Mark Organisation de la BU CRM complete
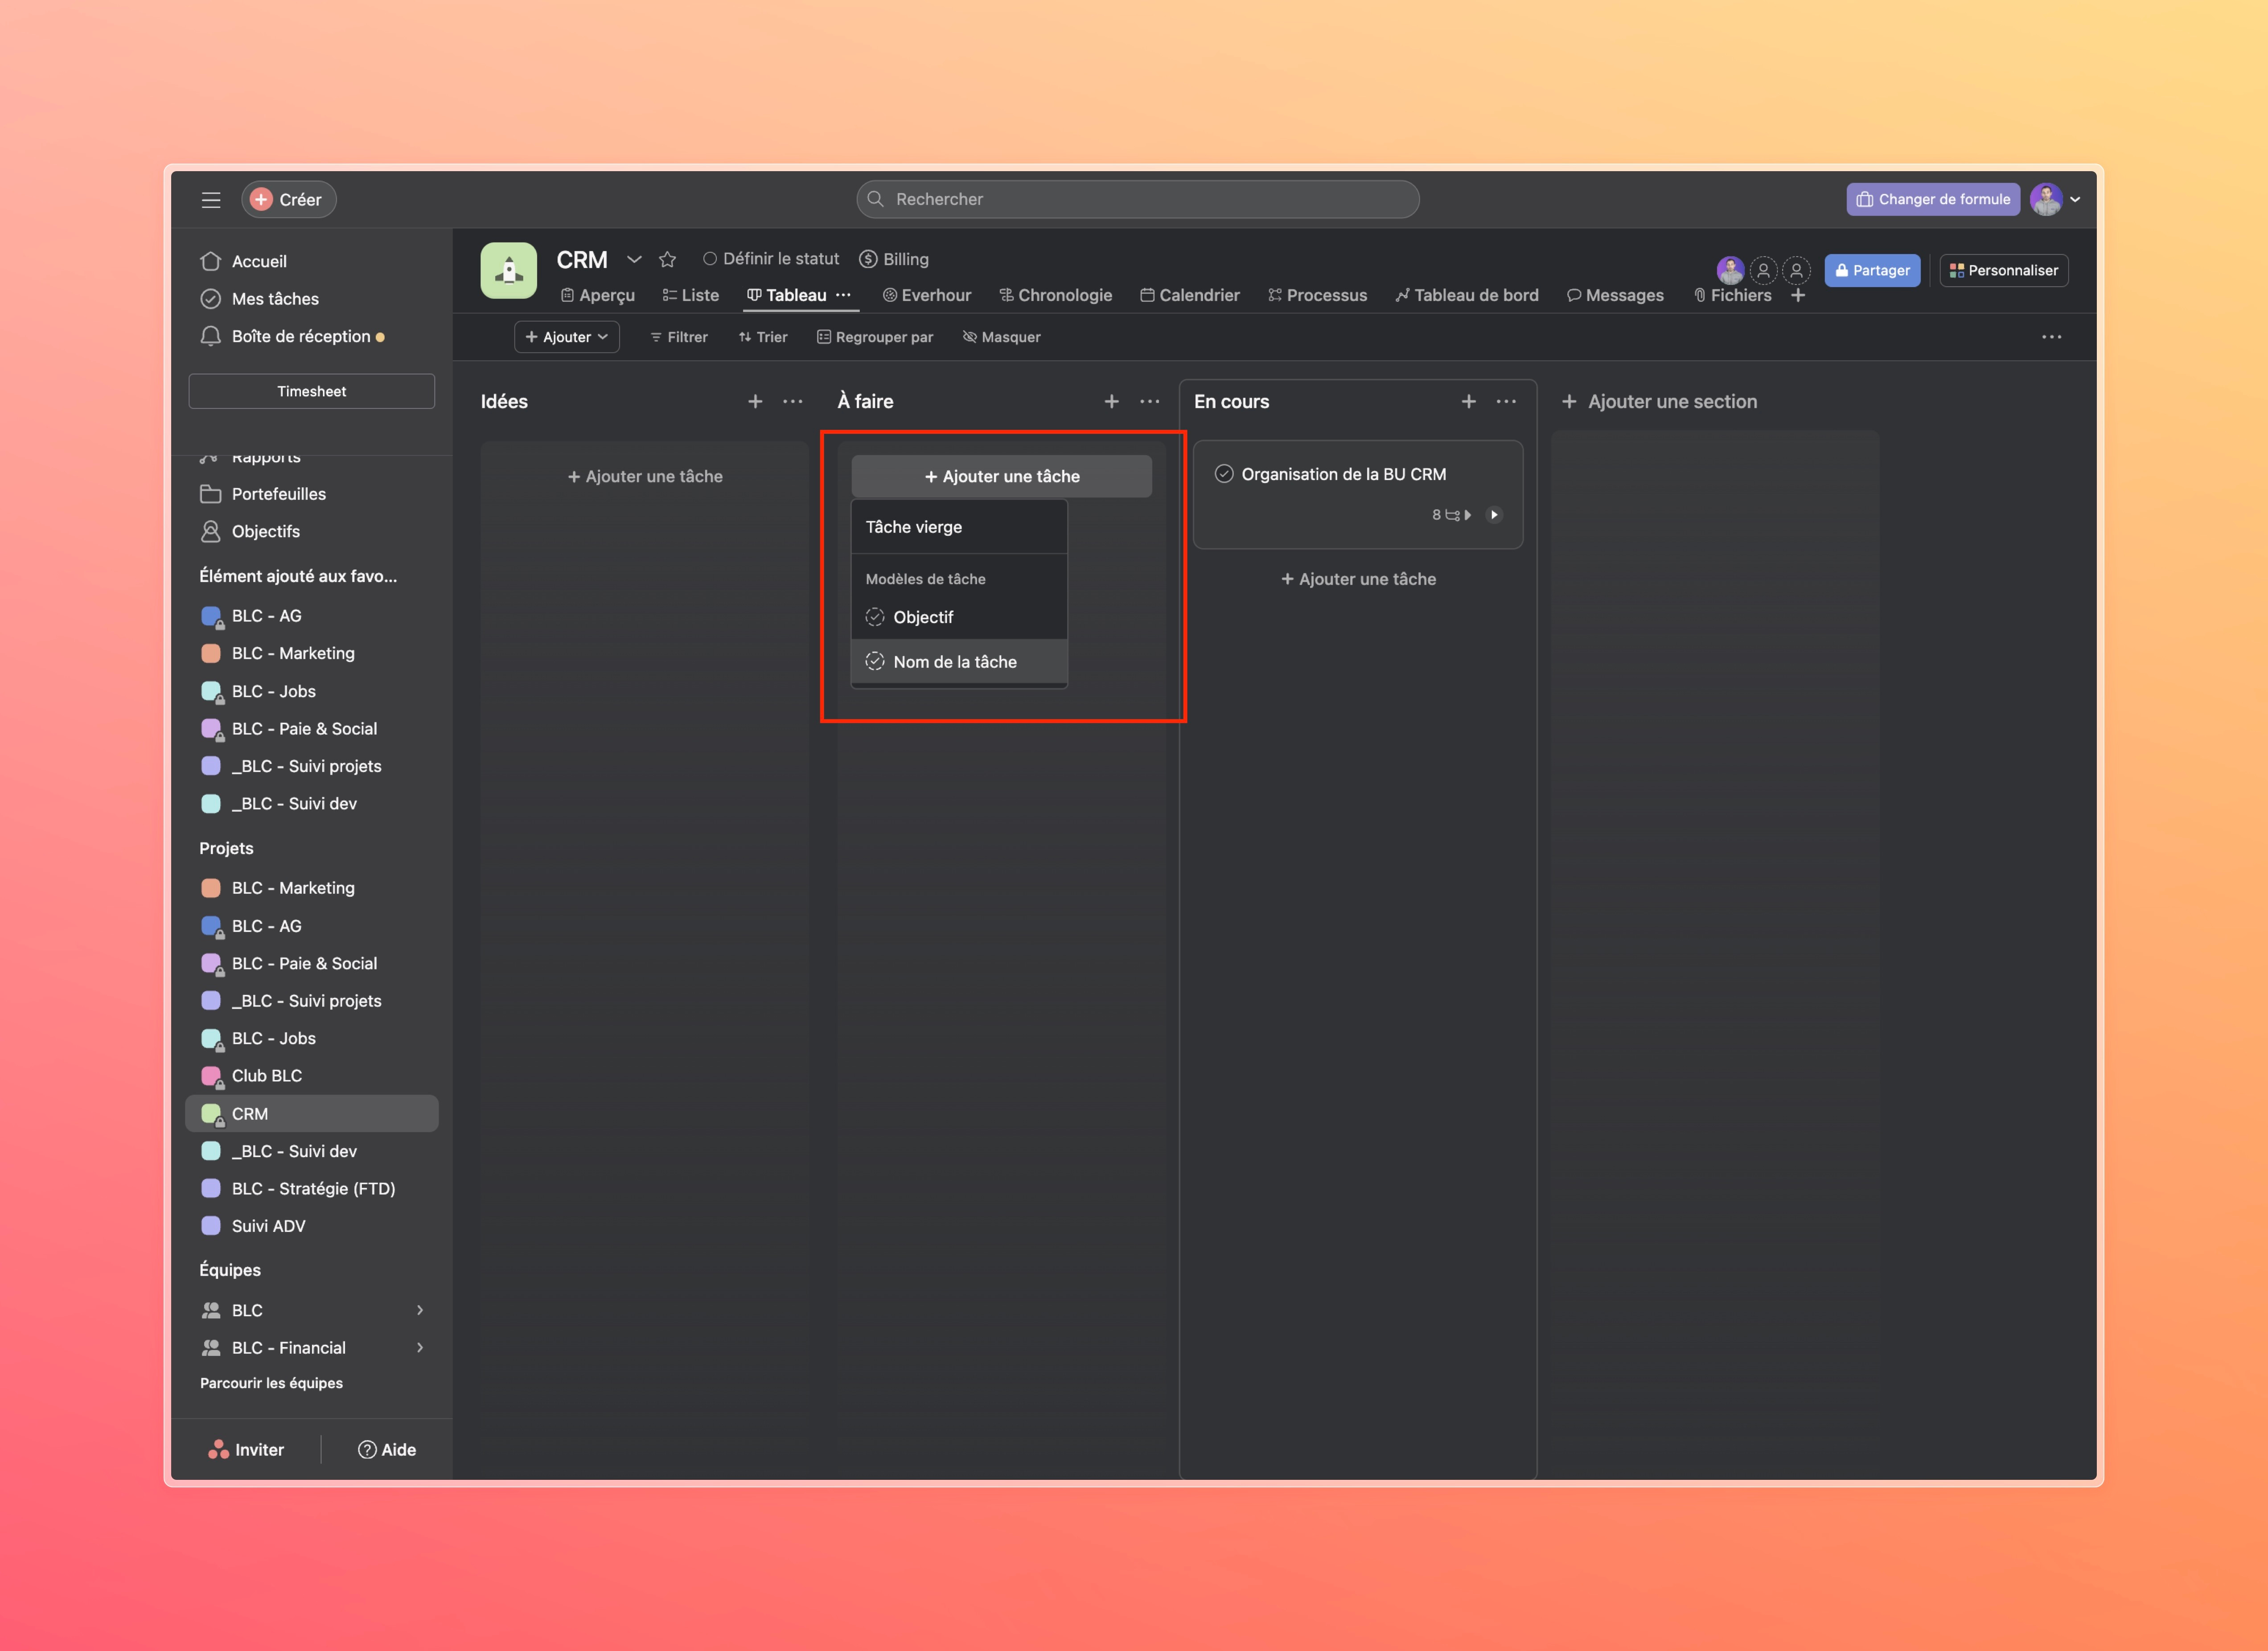Screen dimensions: 2268x1651 click(x=1224, y=474)
